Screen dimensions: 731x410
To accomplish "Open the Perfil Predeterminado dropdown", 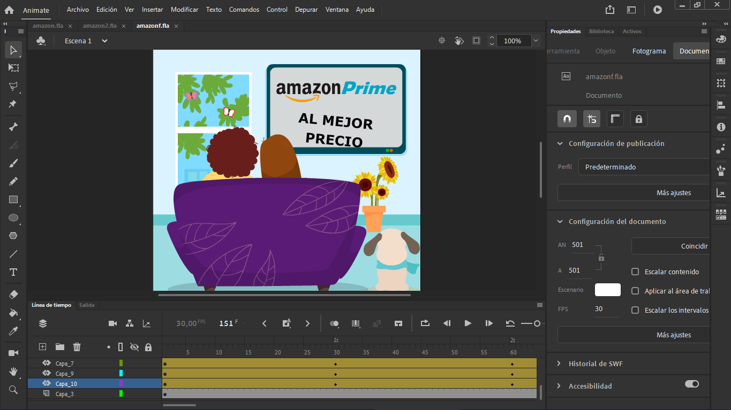I will click(644, 167).
